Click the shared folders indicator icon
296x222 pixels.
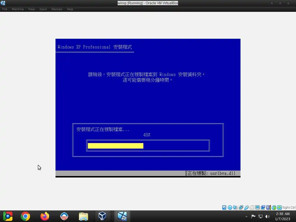(252, 208)
